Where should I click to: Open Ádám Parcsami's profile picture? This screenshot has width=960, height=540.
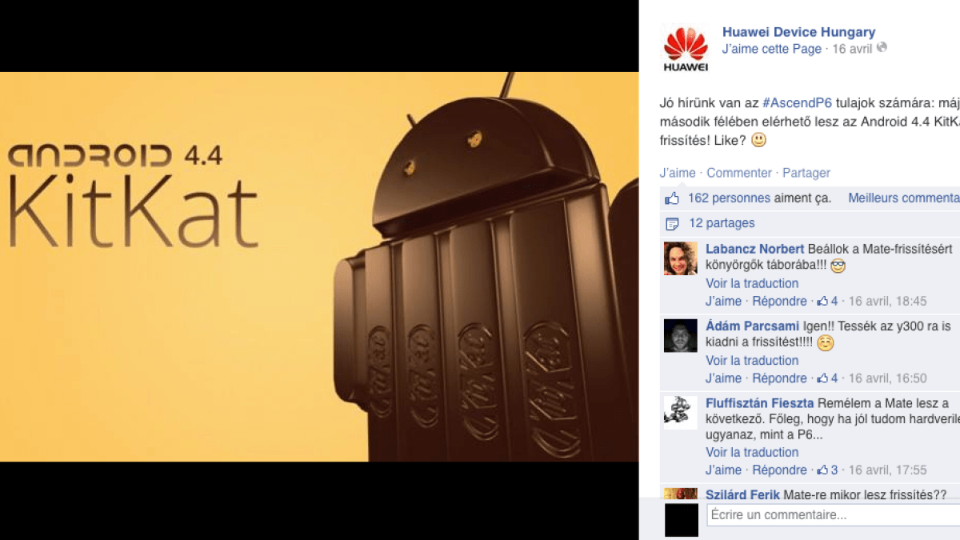[681, 335]
